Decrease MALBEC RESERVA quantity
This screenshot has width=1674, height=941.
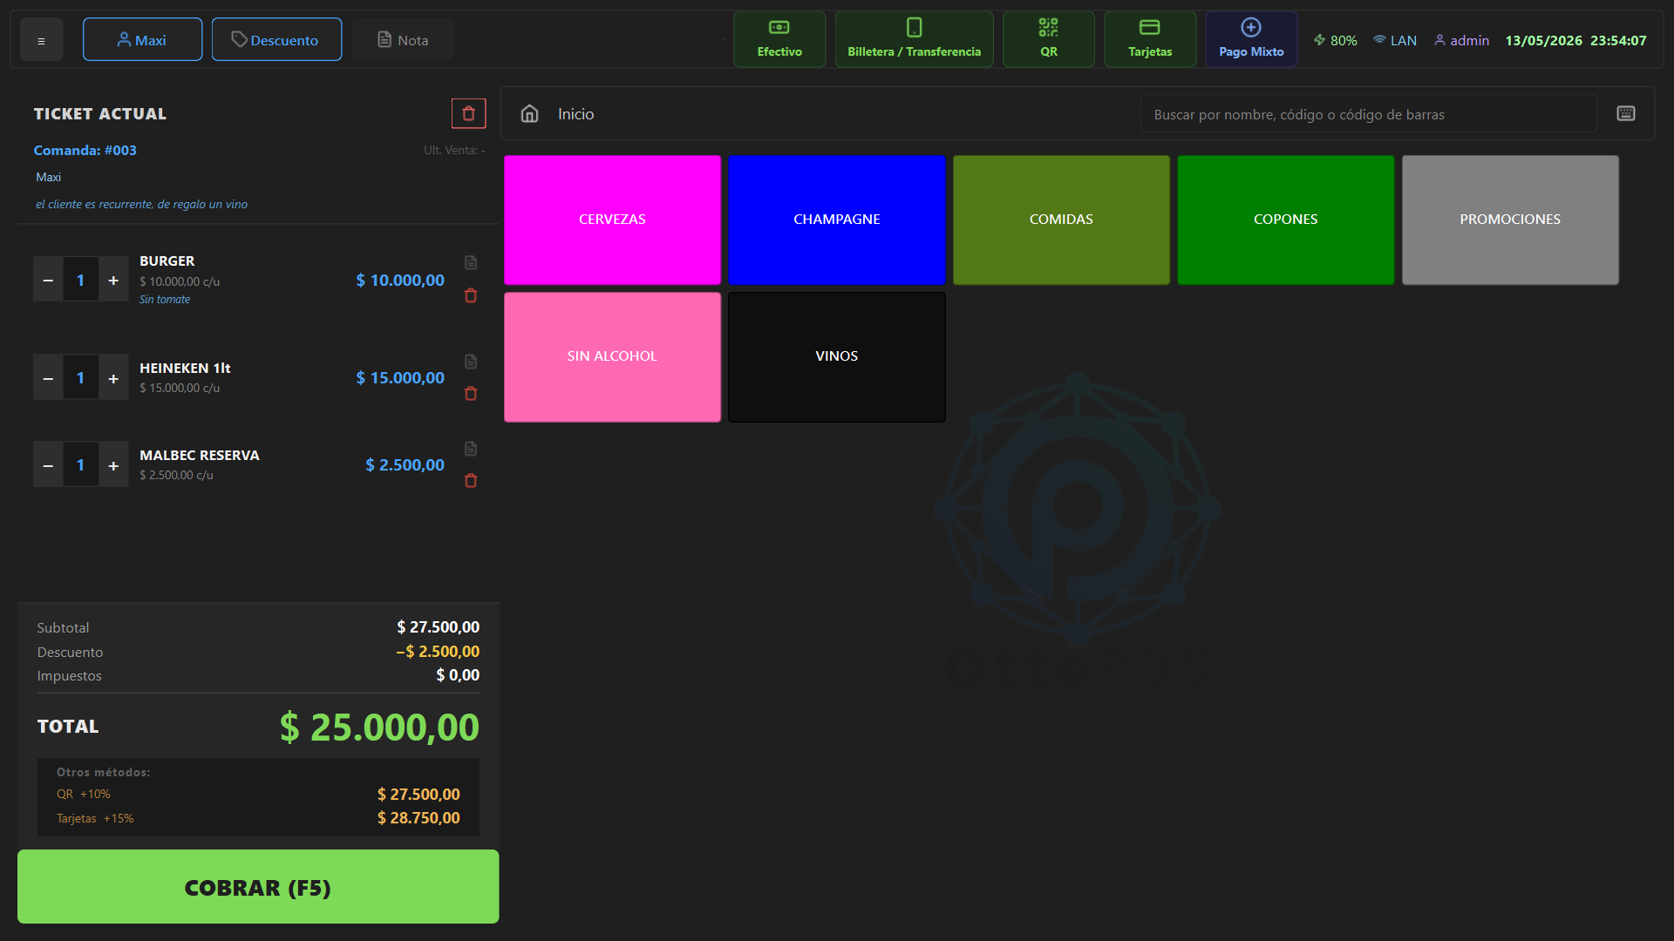click(x=48, y=464)
